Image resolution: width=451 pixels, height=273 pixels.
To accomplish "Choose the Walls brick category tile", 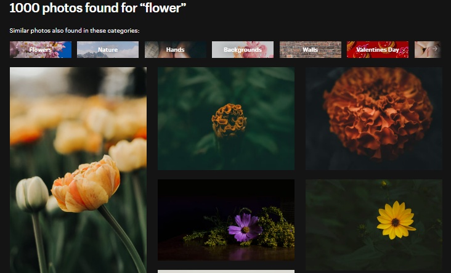I will [310, 49].
